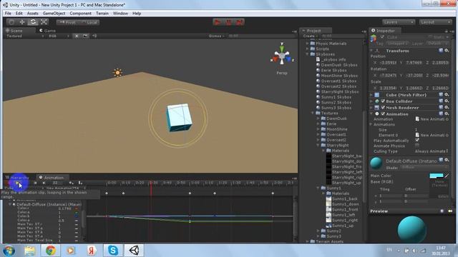Toggle the Static checkbox in Inspector
The width and height of the screenshot is (458, 257).
coord(431,37)
